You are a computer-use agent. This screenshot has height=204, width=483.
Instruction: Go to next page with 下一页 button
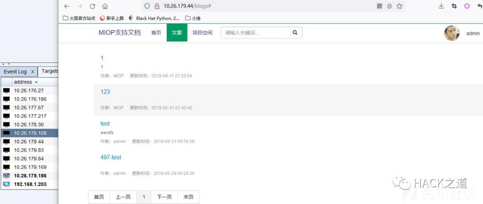(164, 197)
